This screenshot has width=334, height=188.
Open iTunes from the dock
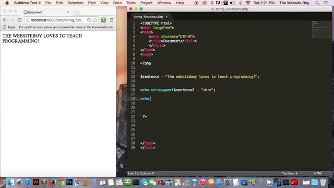coord(202,182)
